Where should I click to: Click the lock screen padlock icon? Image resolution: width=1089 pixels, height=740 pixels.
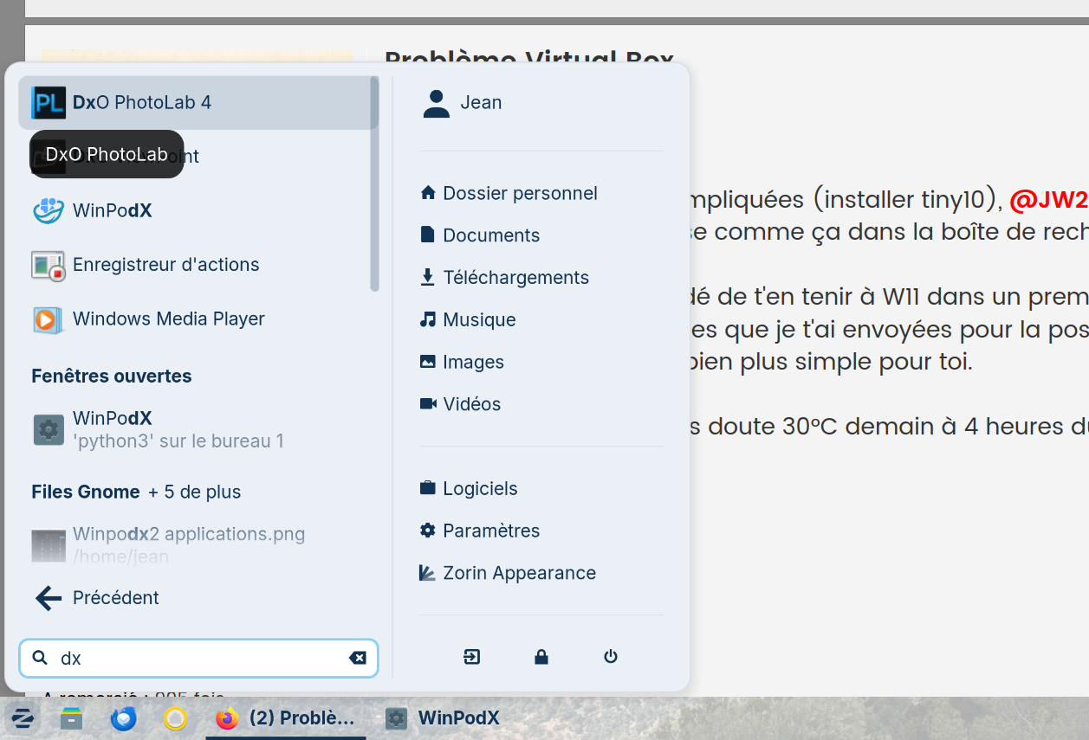point(541,657)
